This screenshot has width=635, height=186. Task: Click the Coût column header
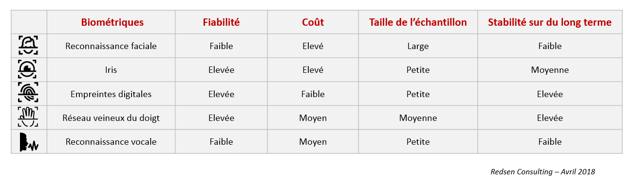coord(313,22)
